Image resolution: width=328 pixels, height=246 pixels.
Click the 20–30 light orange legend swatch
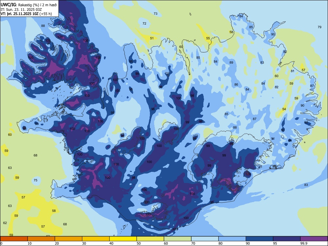69,239
